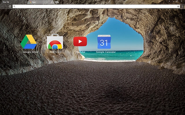
Task: Go back with the back arrow
Action: [x=3, y=6]
